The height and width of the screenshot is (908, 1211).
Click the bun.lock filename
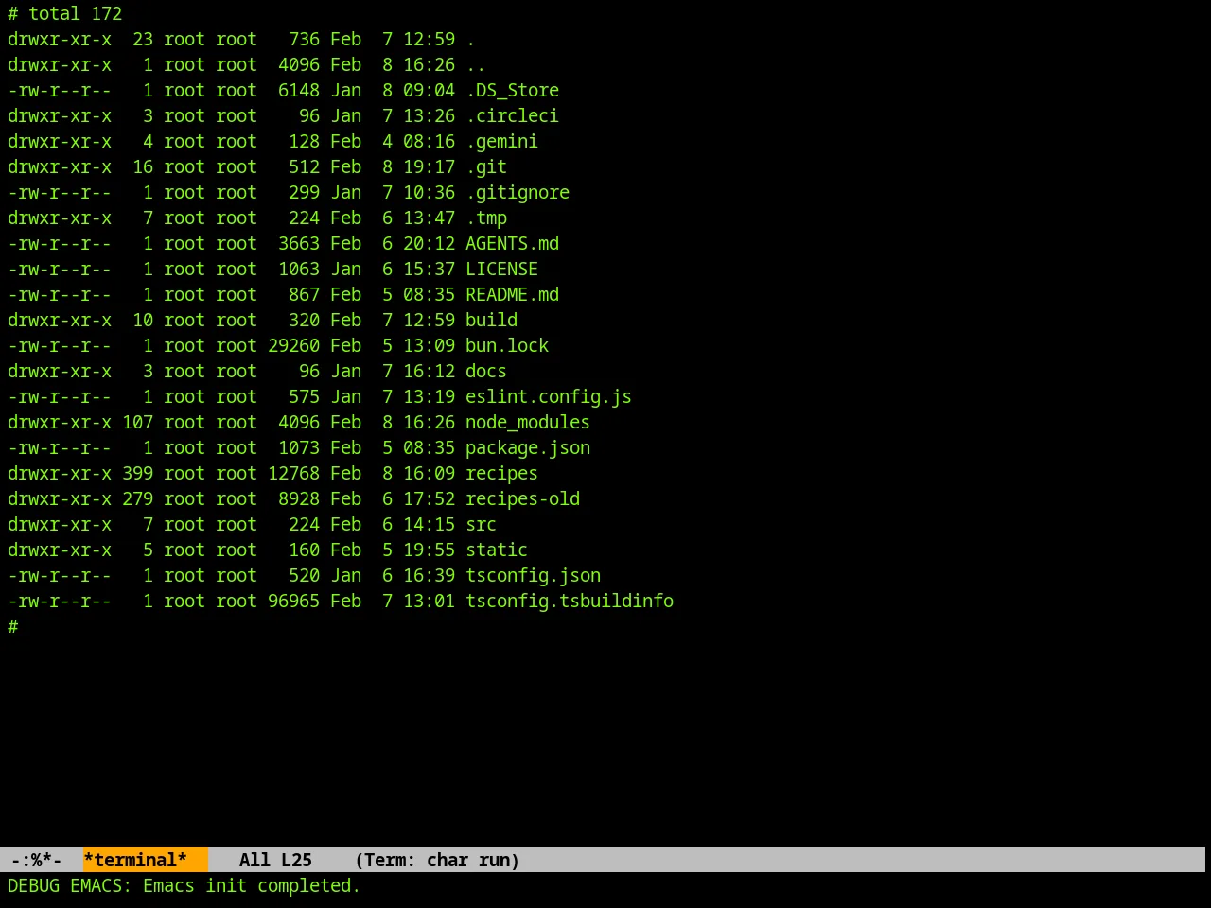507,345
